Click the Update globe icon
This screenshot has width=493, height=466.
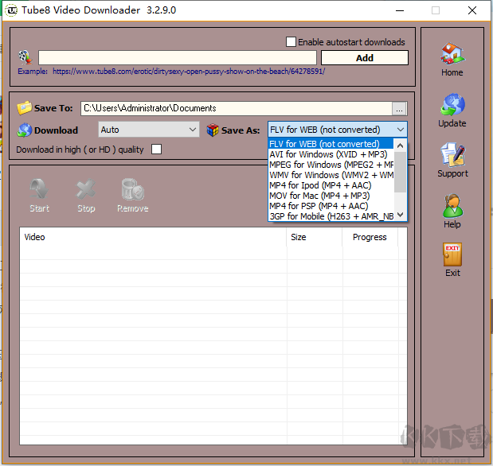point(452,104)
